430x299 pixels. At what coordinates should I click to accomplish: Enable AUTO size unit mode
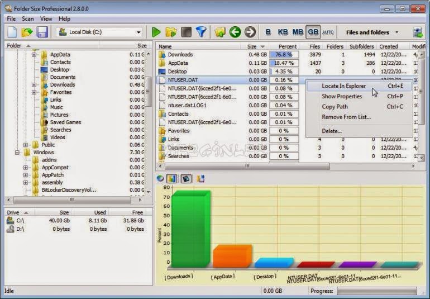pyautogui.click(x=328, y=32)
